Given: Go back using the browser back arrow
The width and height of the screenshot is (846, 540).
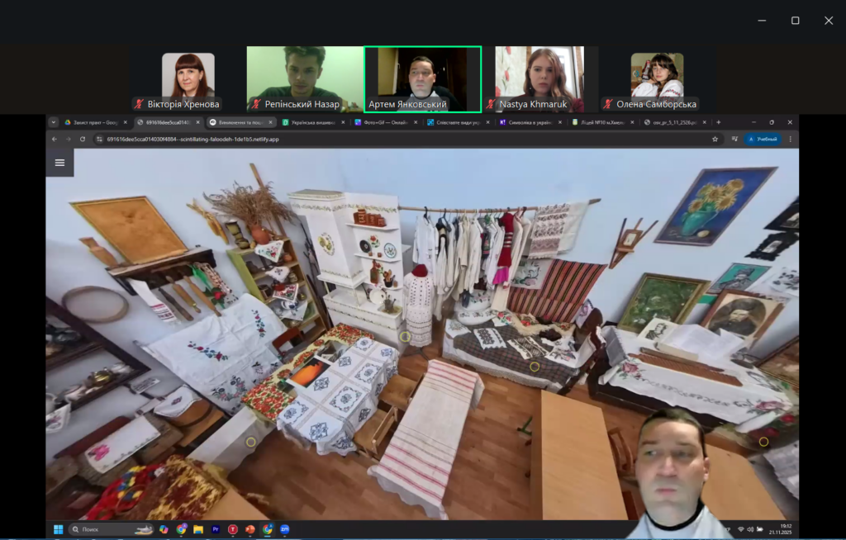Looking at the screenshot, I should click(55, 139).
